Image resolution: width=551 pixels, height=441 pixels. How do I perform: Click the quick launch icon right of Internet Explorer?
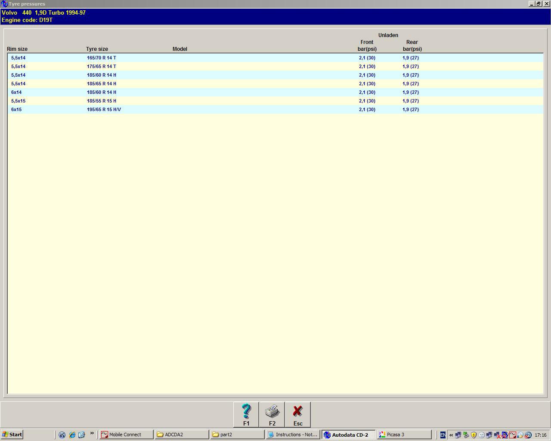click(81, 435)
